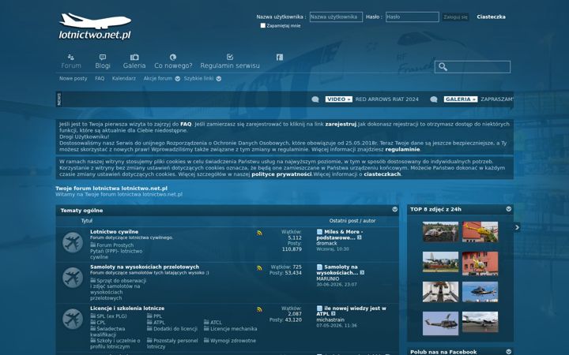Click the Zaloguj się button
Image resolution: width=569 pixels, height=355 pixels.
click(455, 17)
